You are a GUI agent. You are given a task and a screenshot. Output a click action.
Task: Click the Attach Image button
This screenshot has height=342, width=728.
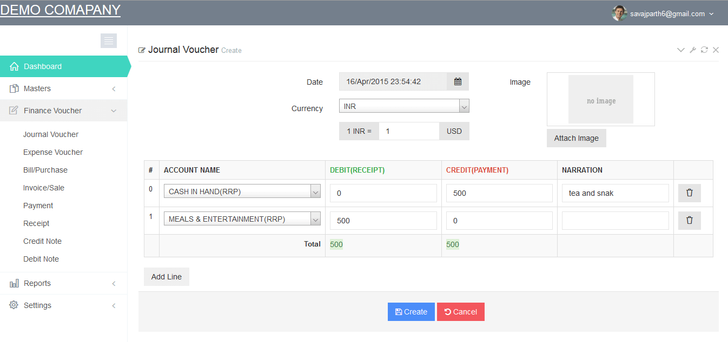tap(577, 138)
